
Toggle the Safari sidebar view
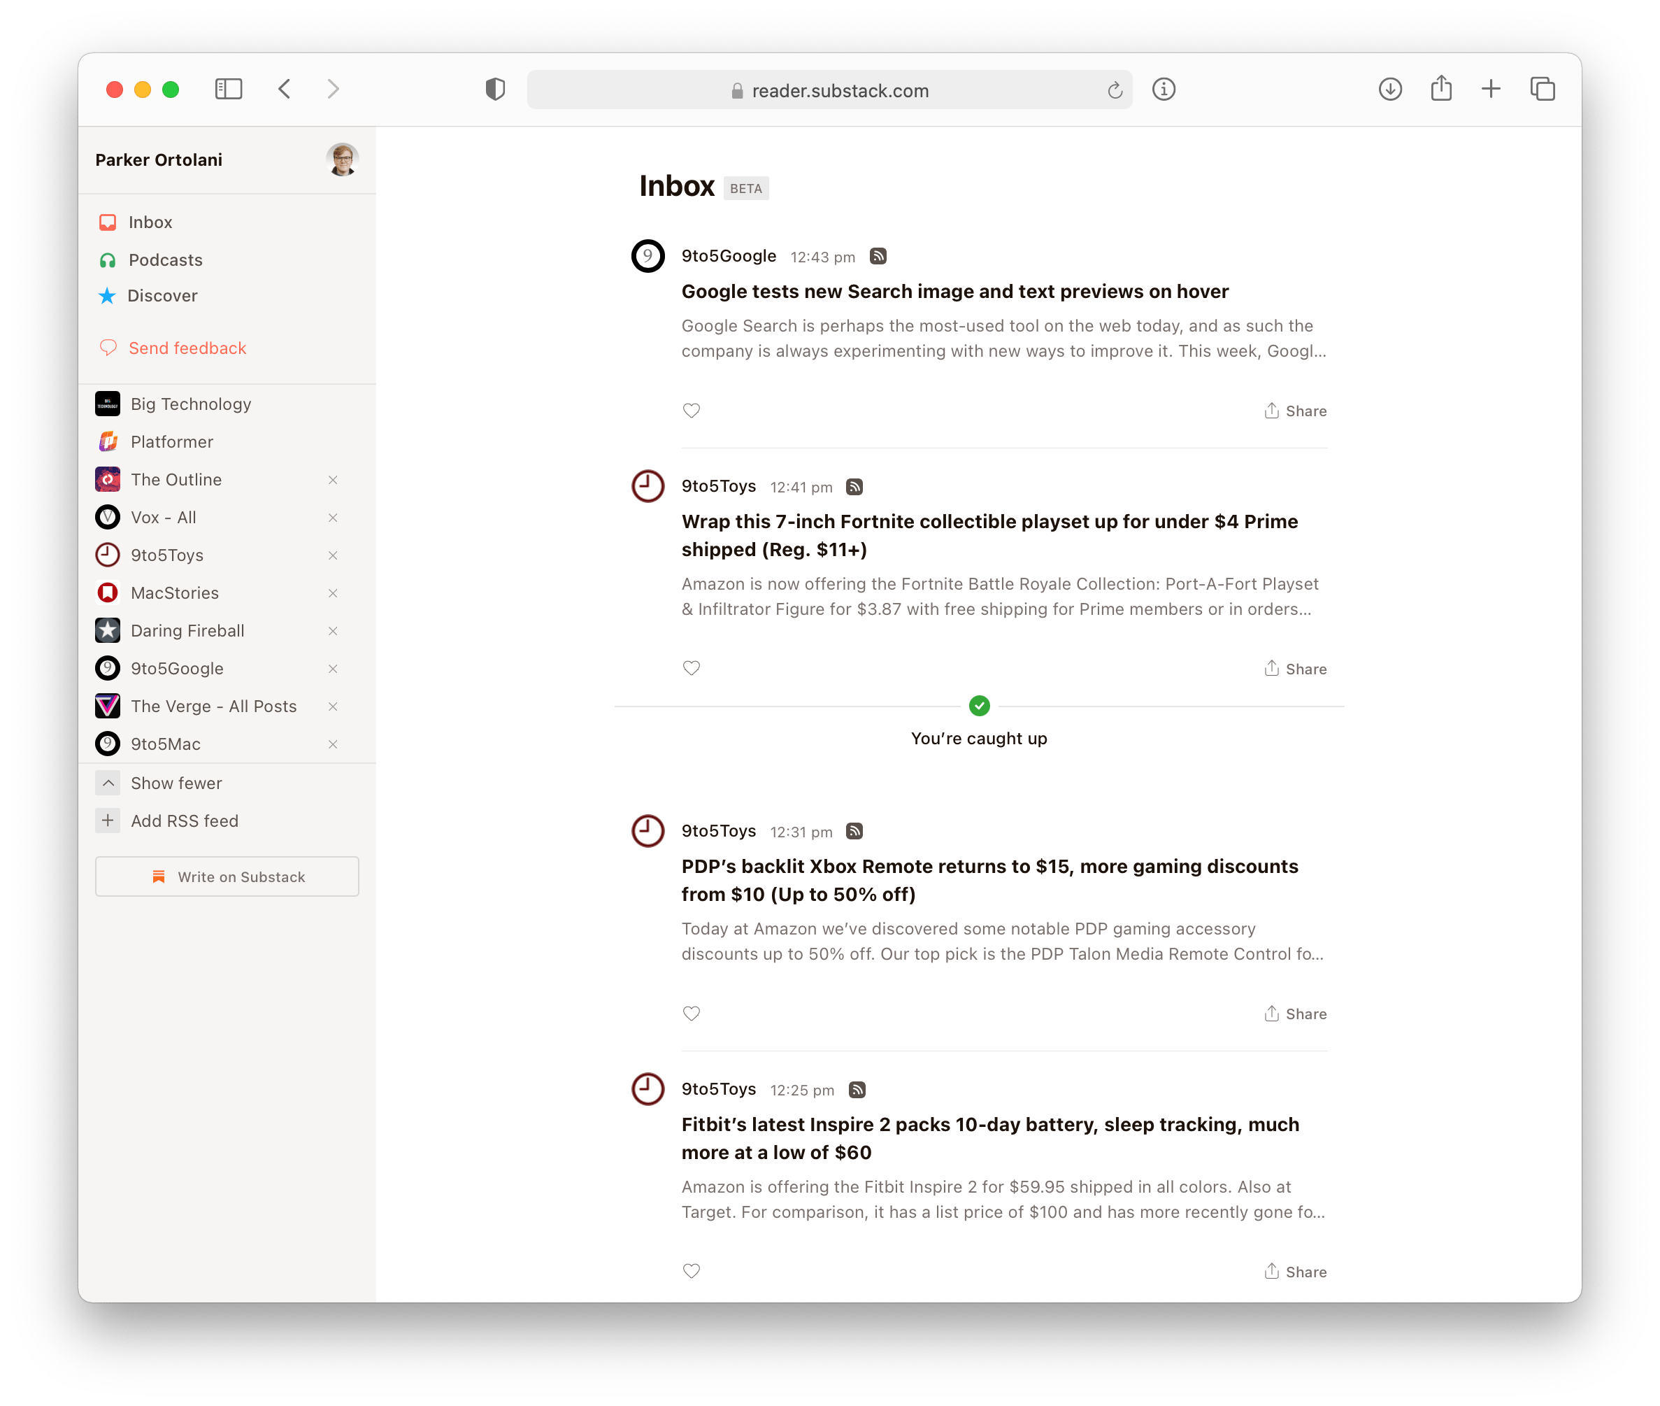(228, 90)
